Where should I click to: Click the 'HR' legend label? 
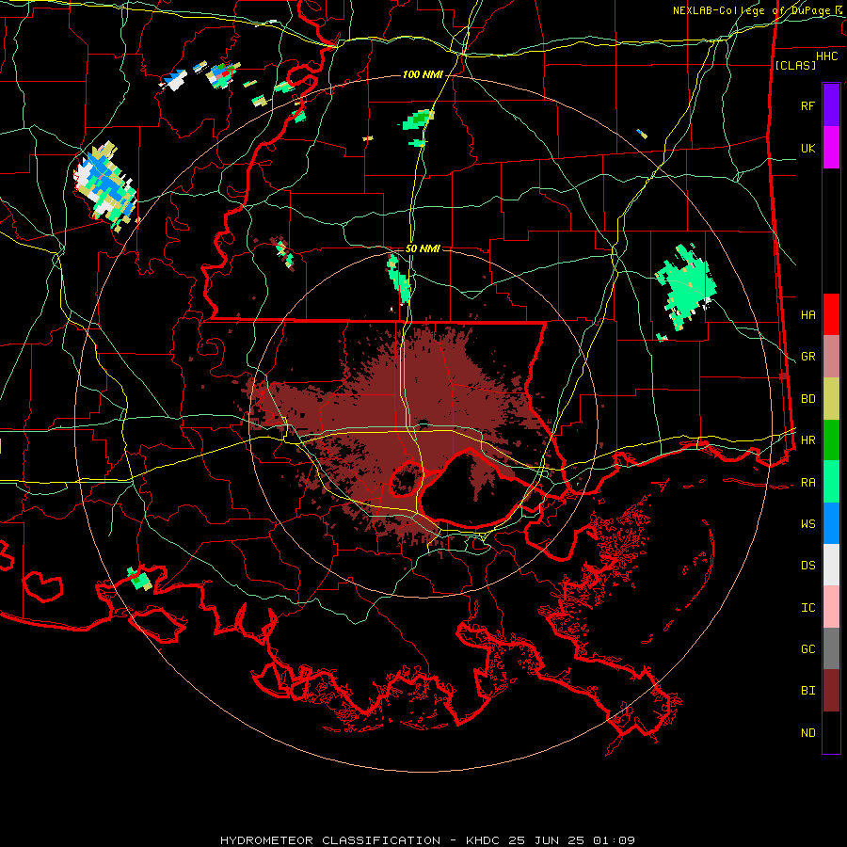coord(807,440)
